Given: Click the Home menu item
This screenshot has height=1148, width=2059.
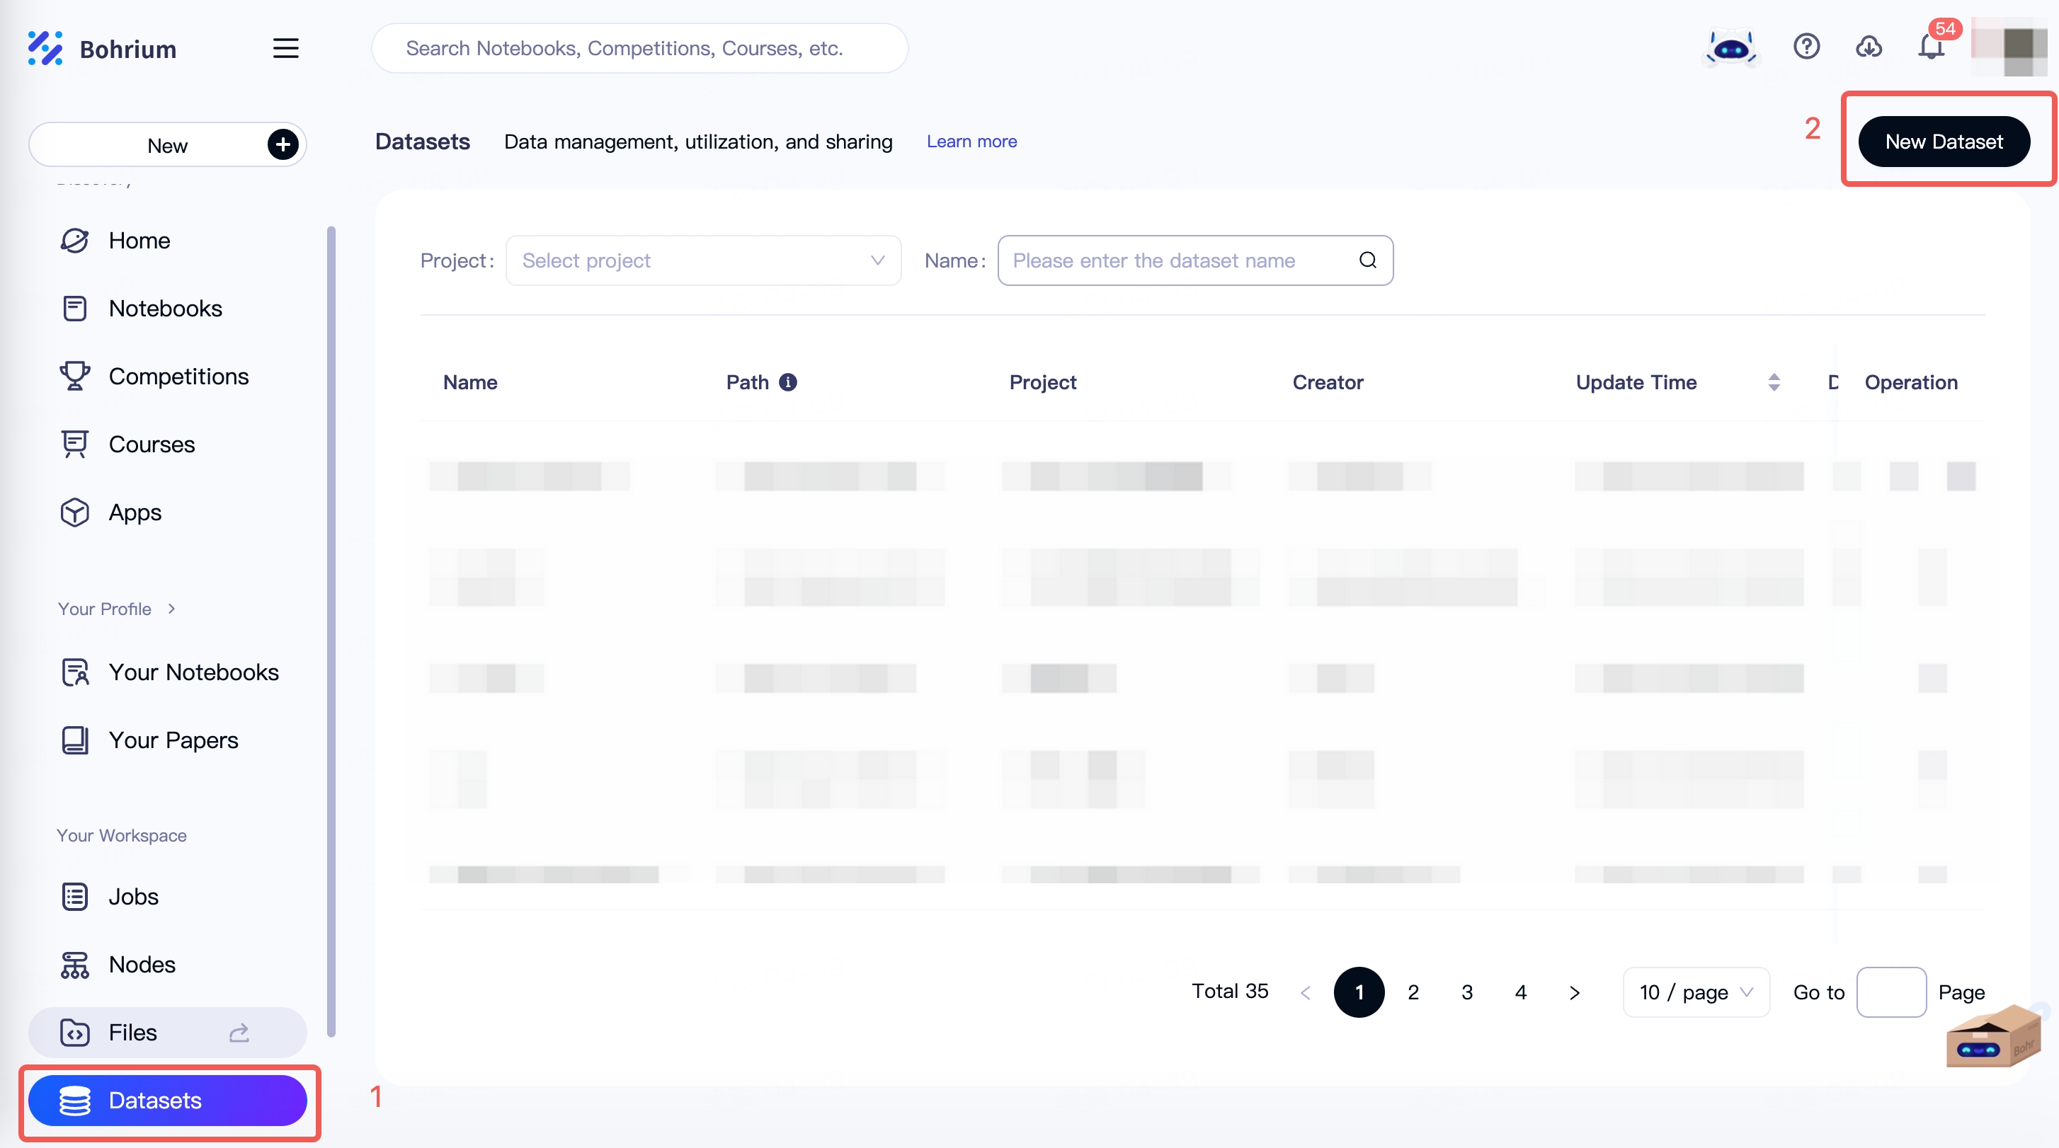Looking at the screenshot, I should pyautogui.click(x=139, y=239).
